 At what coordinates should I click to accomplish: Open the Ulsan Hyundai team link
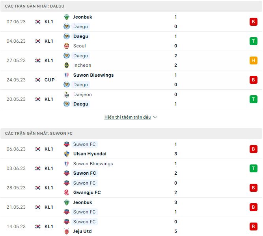coord(90,154)
